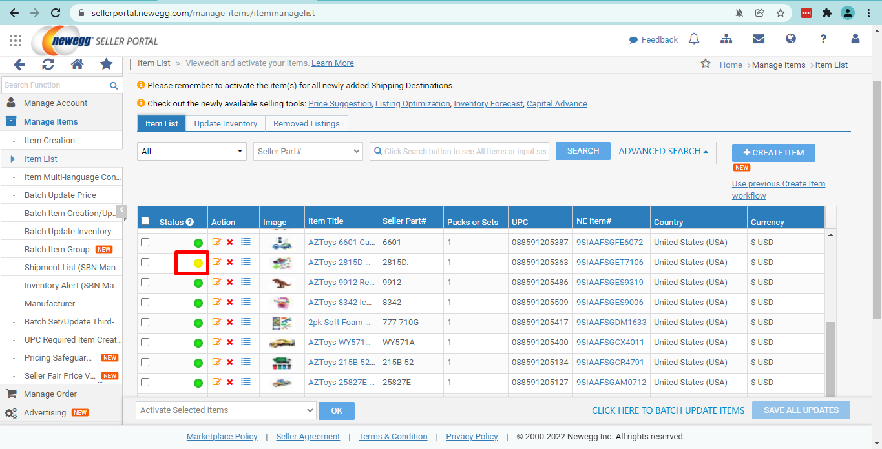Tick the checkbox for AZToys 6601 row
The image size is (882, 449).
pyautogui.click(x=145, y=243)
